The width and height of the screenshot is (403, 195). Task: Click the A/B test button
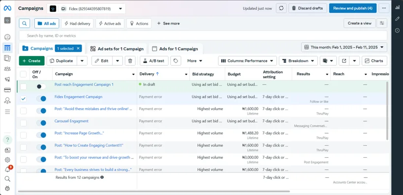154,61
